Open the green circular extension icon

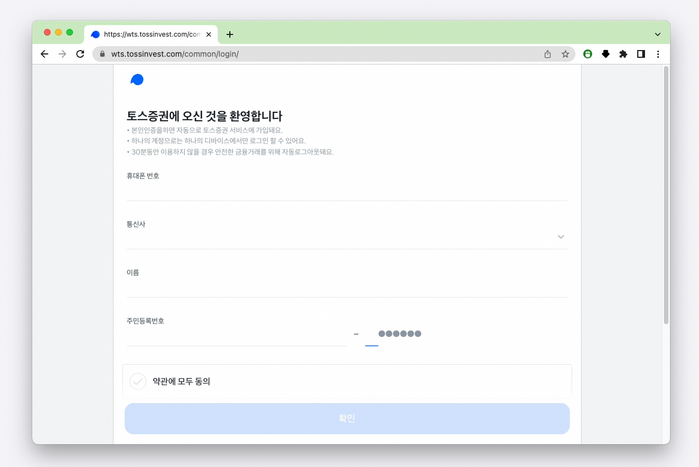point(588,54)
